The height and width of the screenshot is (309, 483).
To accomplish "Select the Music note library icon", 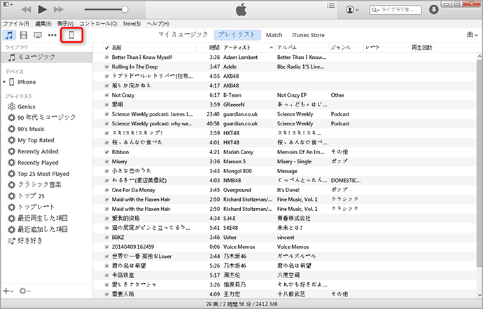I will [x=9, y=35].
